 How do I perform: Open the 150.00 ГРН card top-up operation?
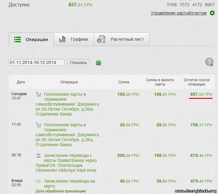(68, 104)
